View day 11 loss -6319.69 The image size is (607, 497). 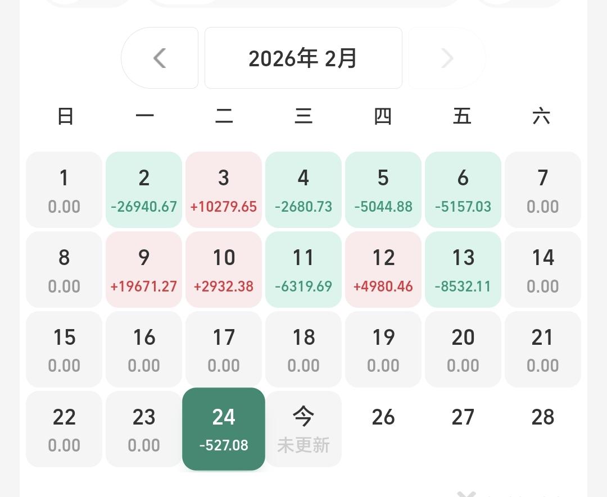pyautogui.click(x=303, y=270)
